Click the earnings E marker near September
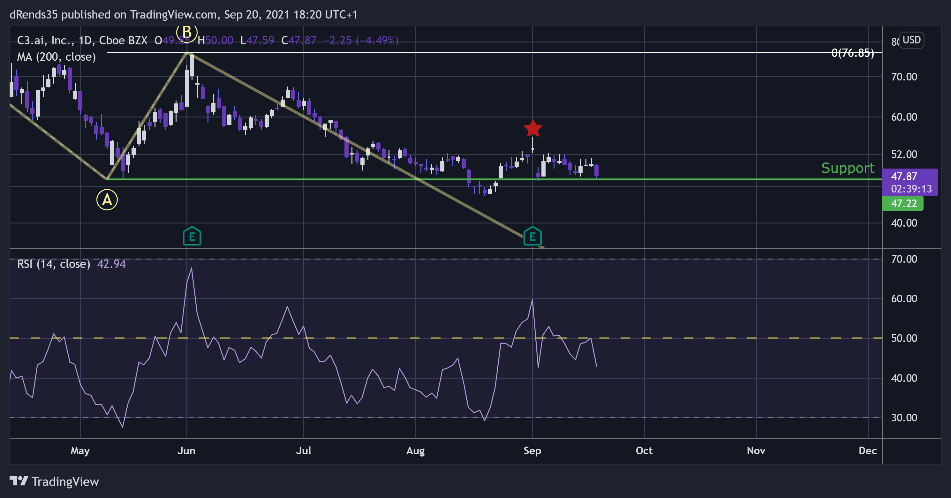Screen dimensions: 951x498 point(532,236)
